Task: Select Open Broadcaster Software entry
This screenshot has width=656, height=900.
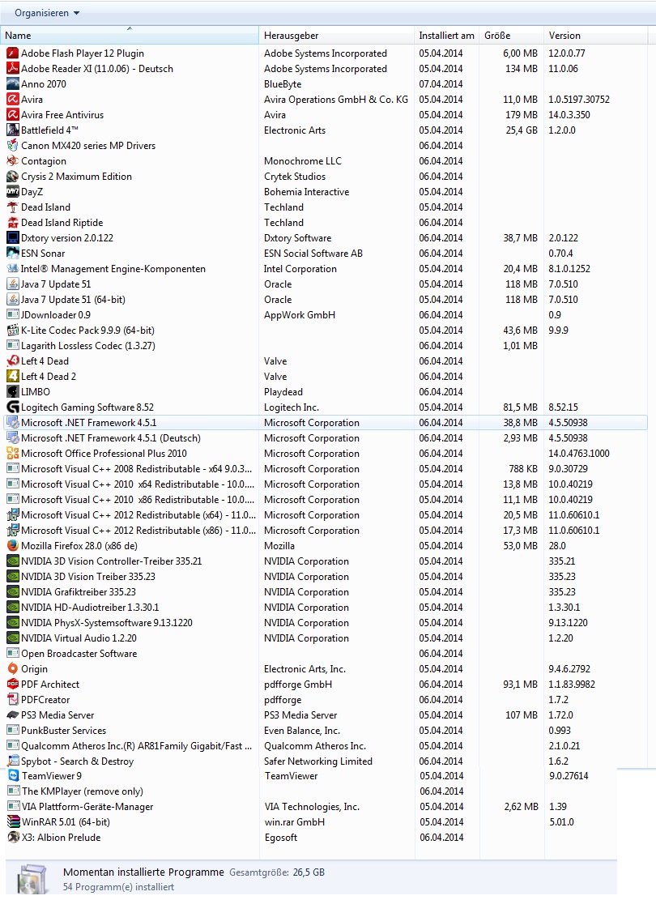Action: click(x=326, y=654)
